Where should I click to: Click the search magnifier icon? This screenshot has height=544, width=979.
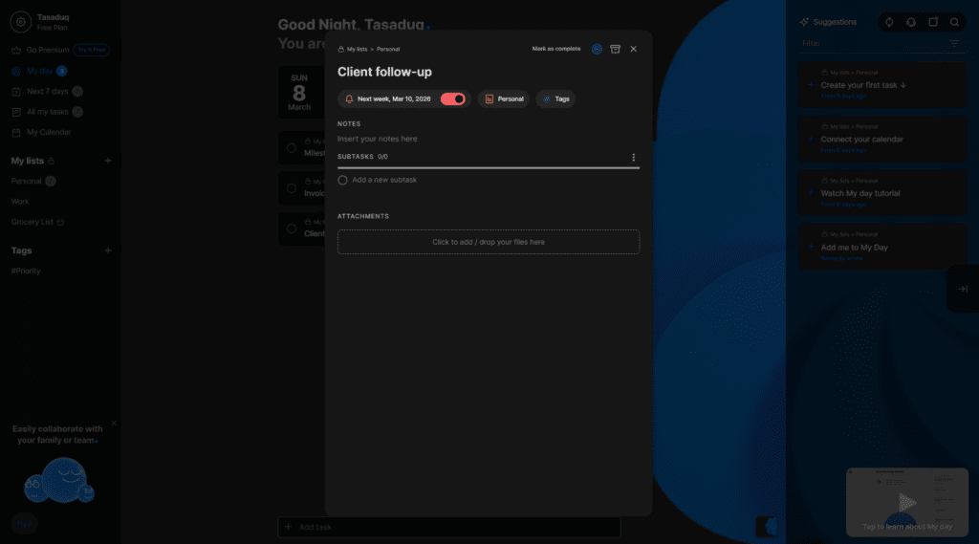tap(955, 22)
